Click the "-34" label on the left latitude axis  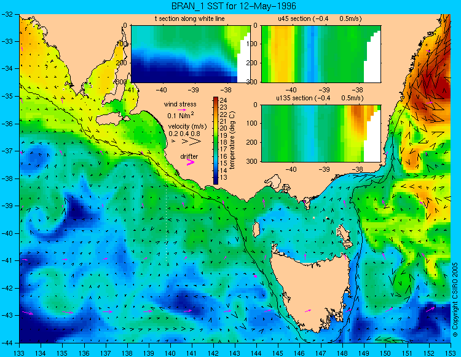[x=9, y=68]
